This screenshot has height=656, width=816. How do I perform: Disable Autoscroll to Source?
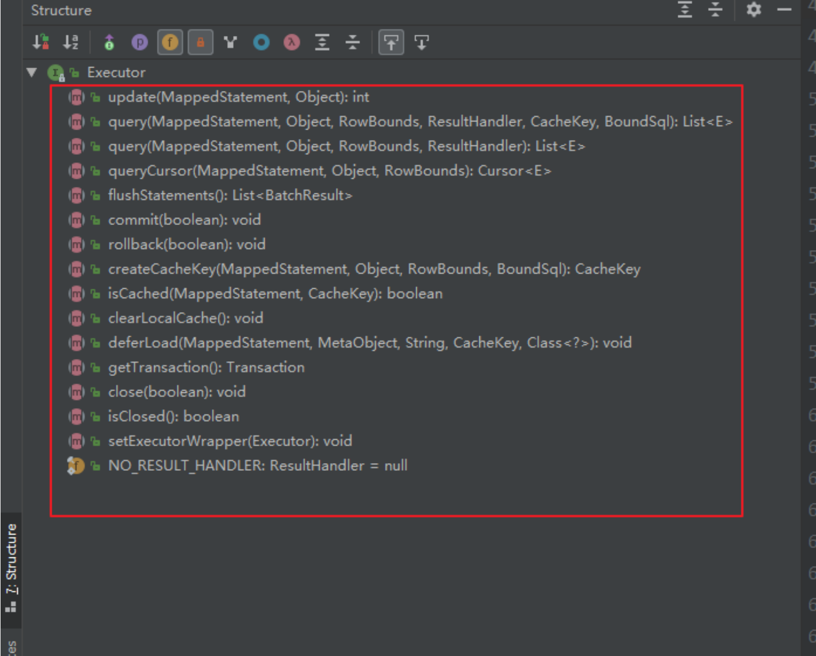coord(391,42)
